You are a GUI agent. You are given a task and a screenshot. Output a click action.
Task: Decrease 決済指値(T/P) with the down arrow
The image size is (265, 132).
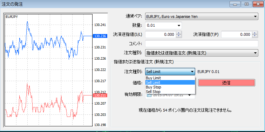click(255, 36)
